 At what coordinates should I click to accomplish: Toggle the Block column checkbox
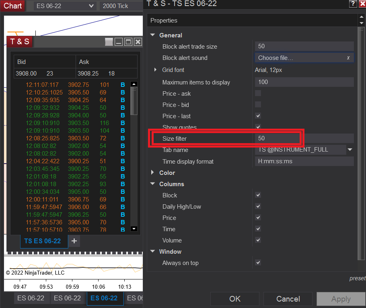[x=258, y=195]
